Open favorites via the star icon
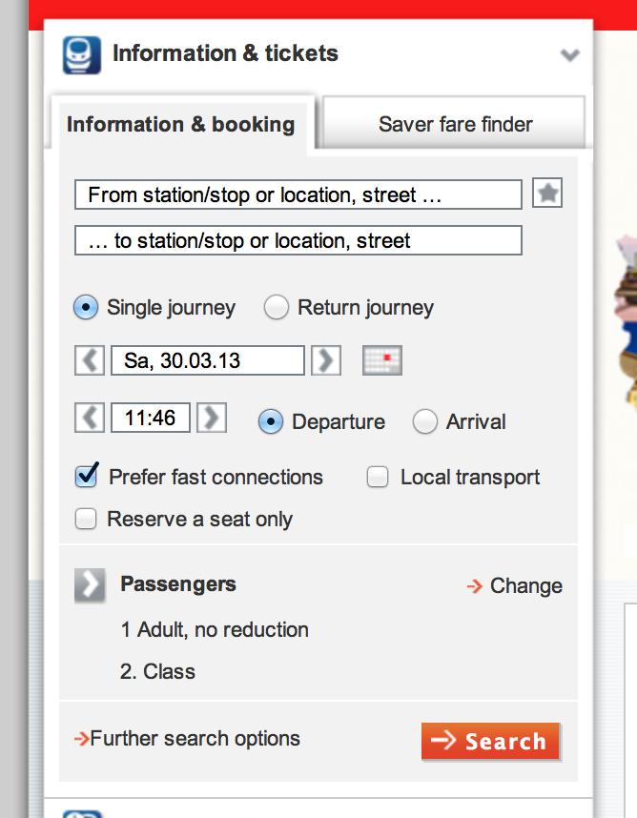The width and height of the screenshot is (637, 818). [x=547, y=193]
